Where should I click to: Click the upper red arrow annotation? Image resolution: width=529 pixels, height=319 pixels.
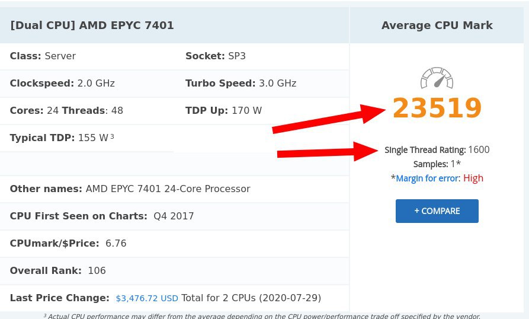click(x=329, y=119)
